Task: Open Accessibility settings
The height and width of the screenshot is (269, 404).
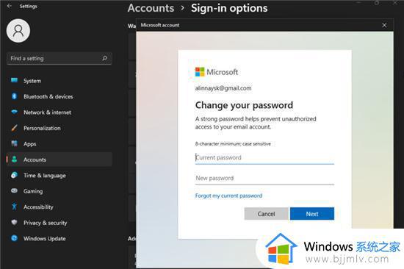Action: click(x=59, y=207)
